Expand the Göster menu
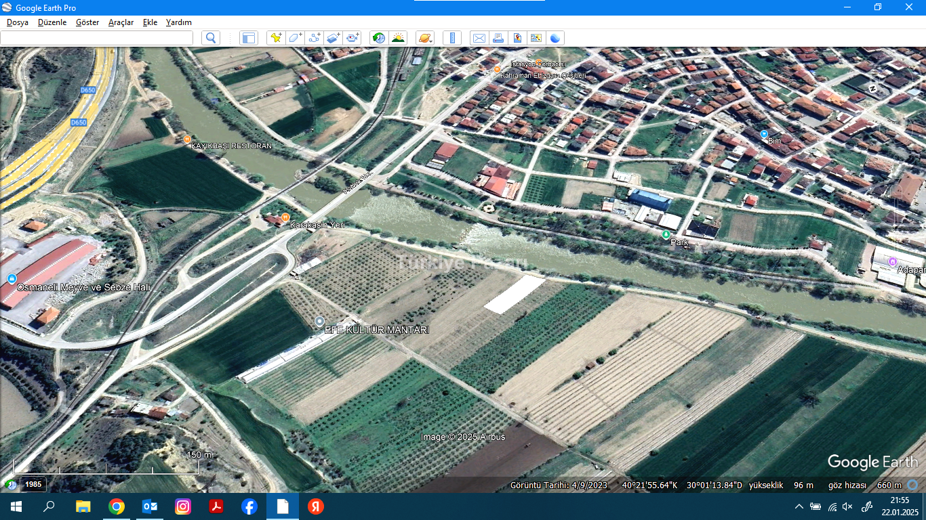The image size is (926, 520). click(x=87, y=22)
